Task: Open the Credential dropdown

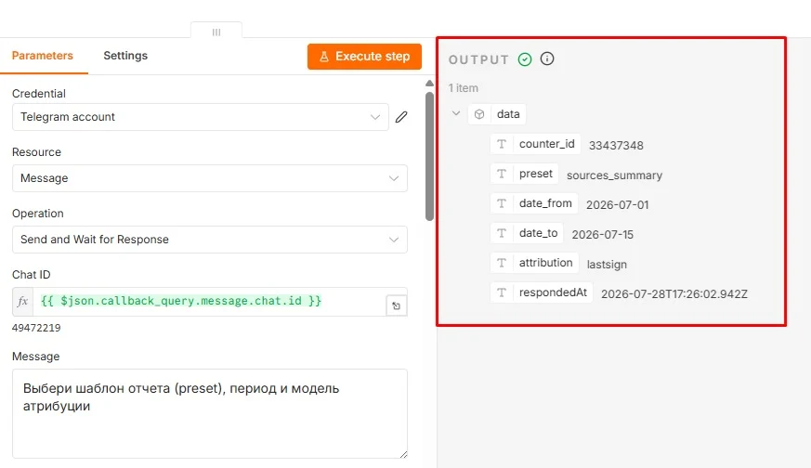Action: click(200, 117)
